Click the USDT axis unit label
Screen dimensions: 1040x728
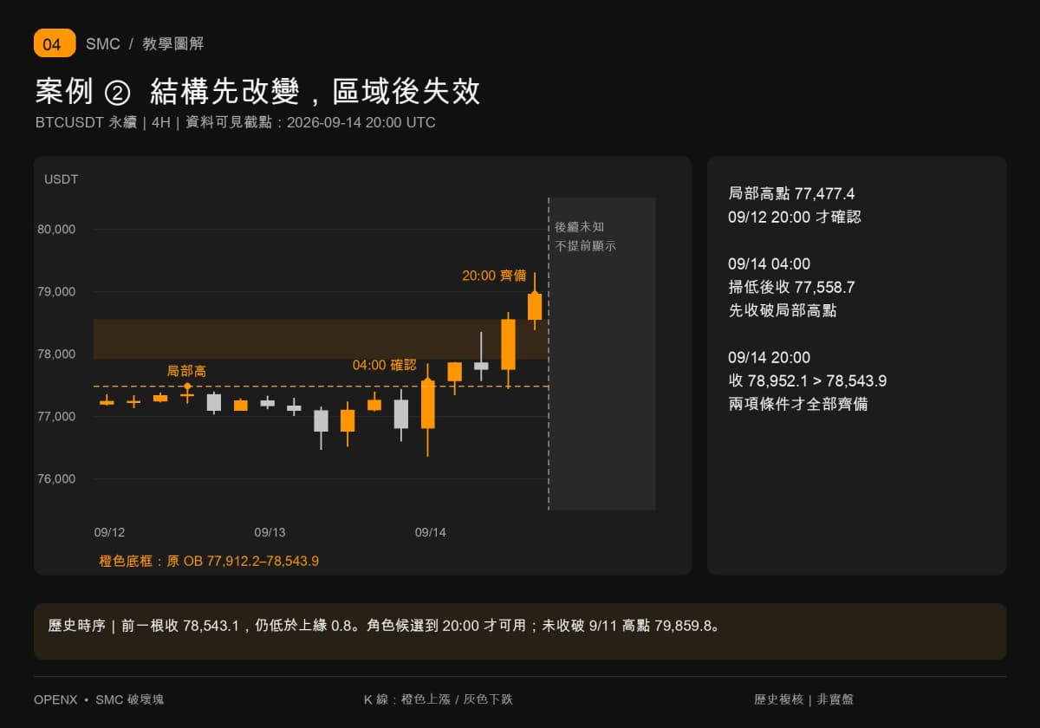pos(62,179)
